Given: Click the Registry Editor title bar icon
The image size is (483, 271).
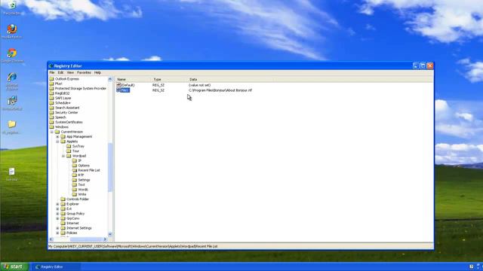Looking at the screenshot, I should 51,66.
